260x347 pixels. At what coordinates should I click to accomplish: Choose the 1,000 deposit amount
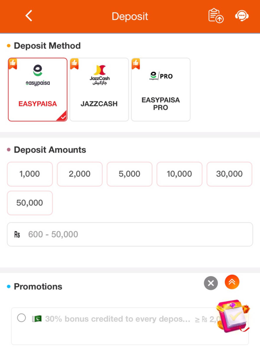click(30, 174)
